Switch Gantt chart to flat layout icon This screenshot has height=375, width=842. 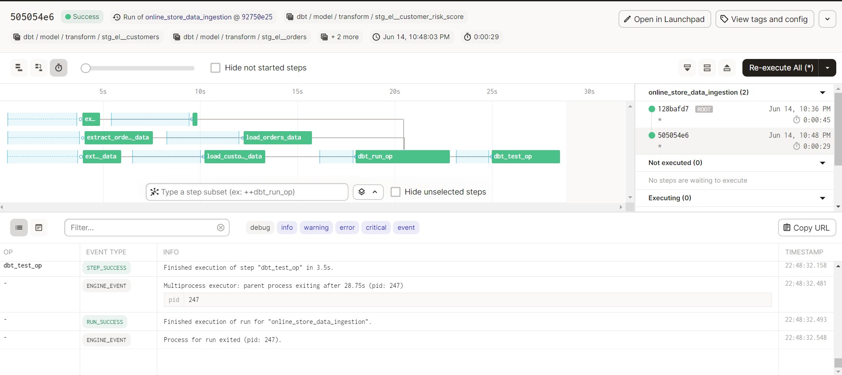(19, 68)
